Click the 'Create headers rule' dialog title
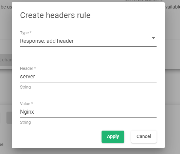The height and width of the screenshot is (154, 180). [x=55, y=15]
